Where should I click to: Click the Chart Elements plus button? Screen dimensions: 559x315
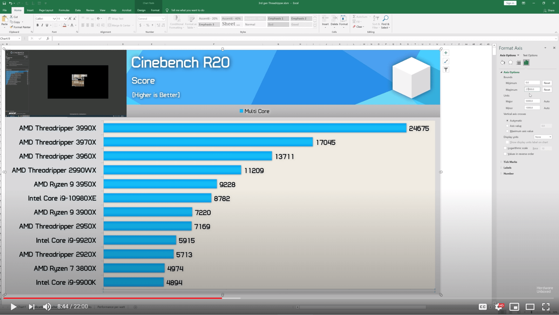pos(446,53)
